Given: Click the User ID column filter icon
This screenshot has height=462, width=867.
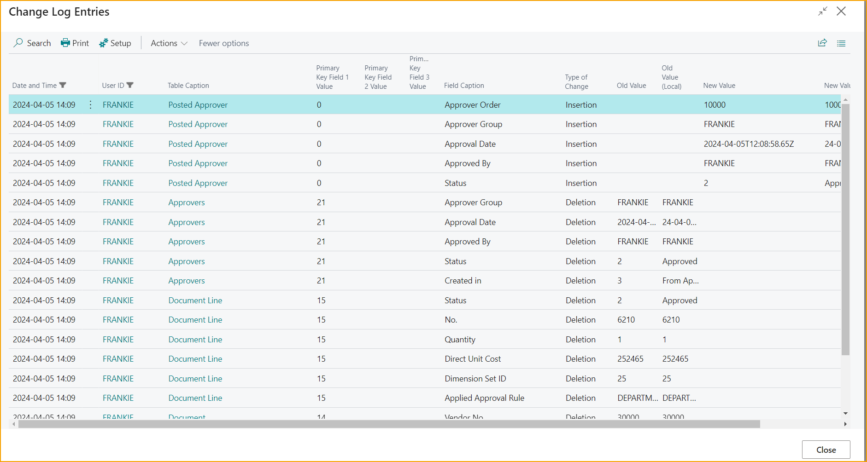Looking at the screenshot, I should click(130, 85).
